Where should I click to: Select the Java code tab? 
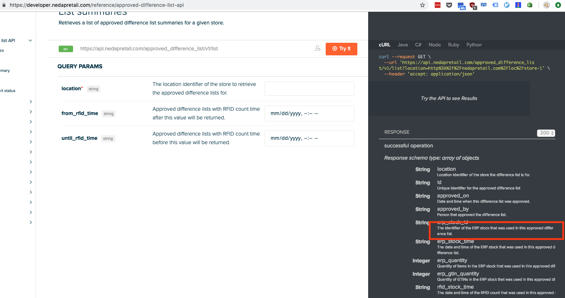point(403,45)
